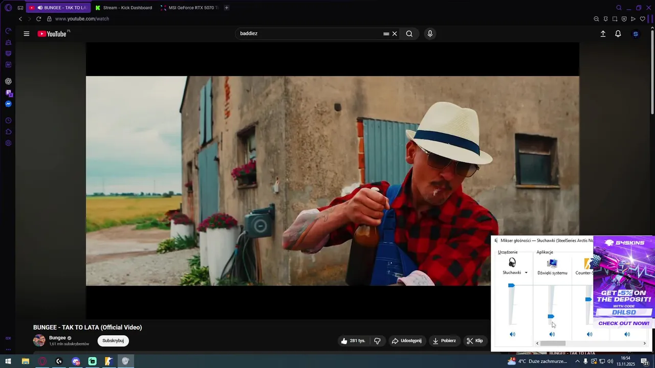
Task: Click the www.youtube.com/watch address bar
Action: (82, 19)
